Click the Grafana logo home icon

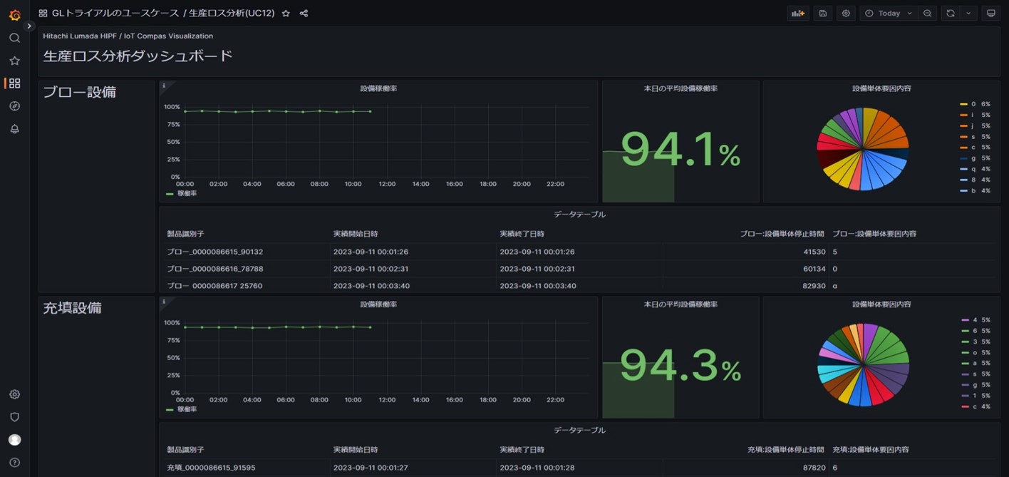click(14, 14)
